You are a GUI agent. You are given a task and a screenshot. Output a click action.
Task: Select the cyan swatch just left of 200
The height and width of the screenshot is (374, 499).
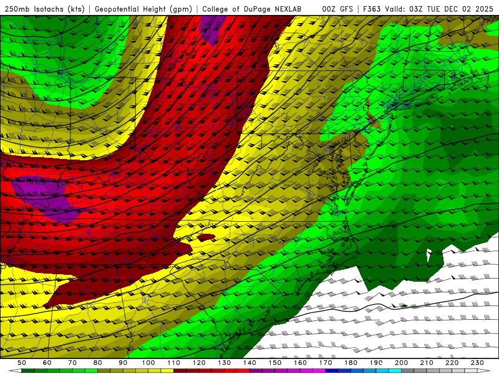tap(395, 371)
